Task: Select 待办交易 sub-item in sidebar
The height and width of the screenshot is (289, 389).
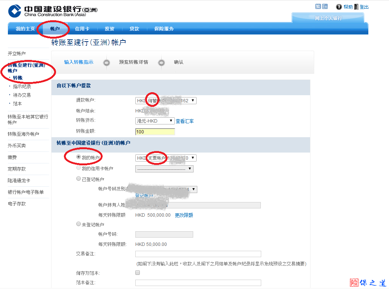Action: 22,95
